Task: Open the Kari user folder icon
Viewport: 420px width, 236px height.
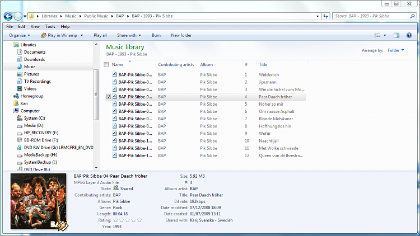Action: (x=16, y=103)
